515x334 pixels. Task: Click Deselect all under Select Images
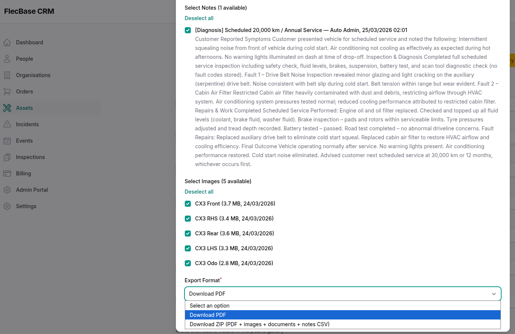(x=199, y=191)
